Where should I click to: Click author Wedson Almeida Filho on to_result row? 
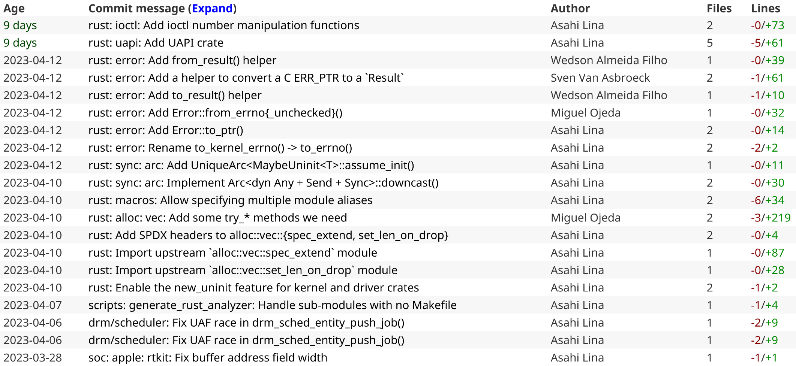pos(609,96)
